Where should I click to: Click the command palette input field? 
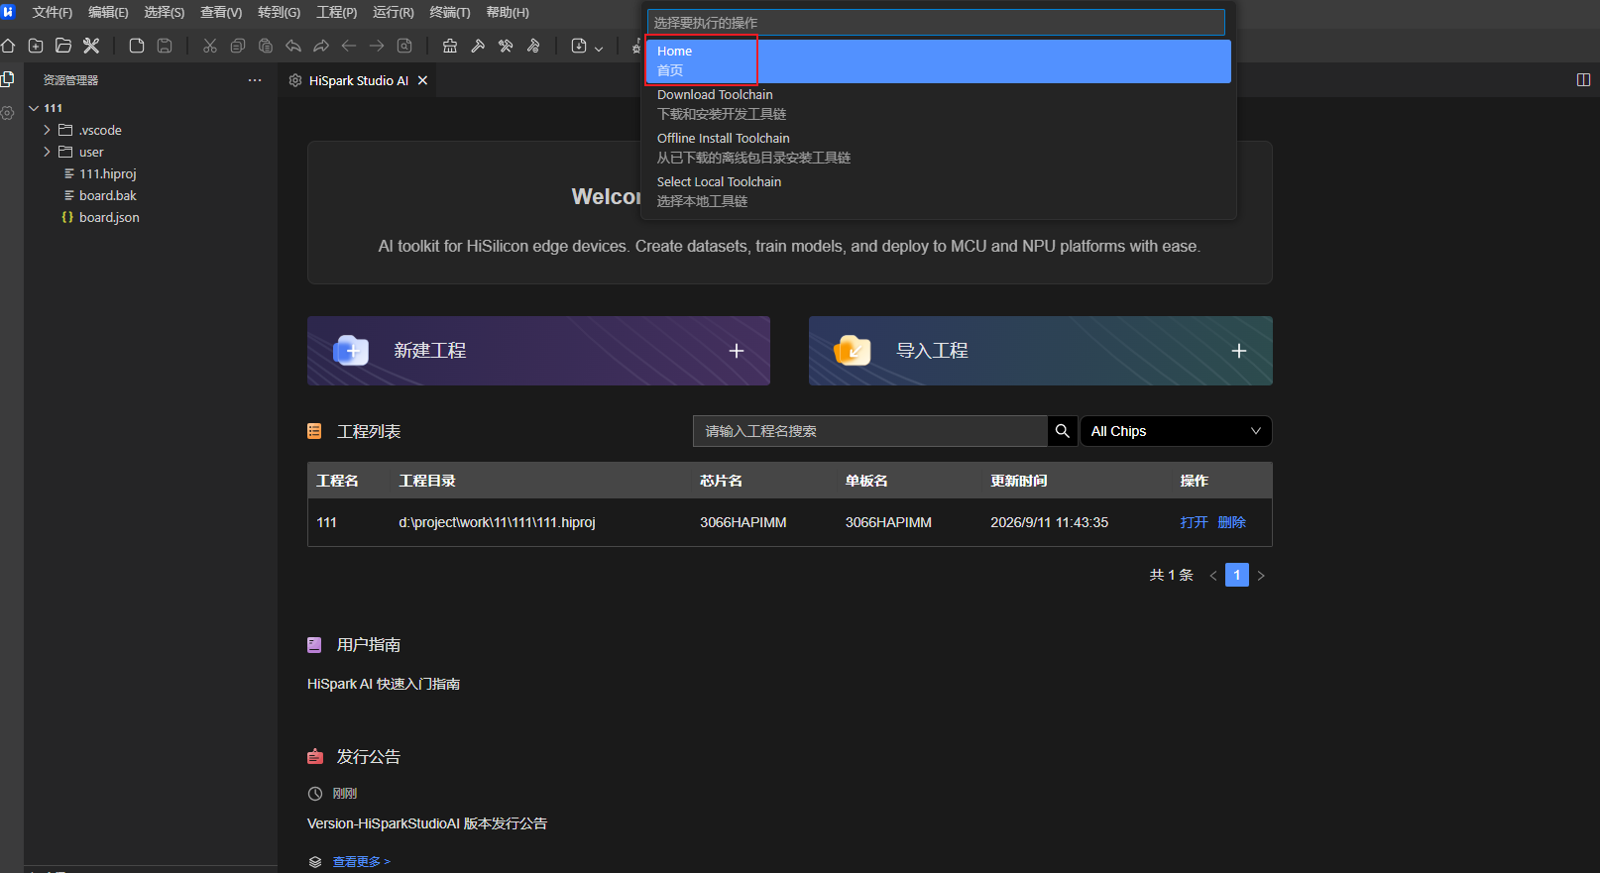click(936, 22)
